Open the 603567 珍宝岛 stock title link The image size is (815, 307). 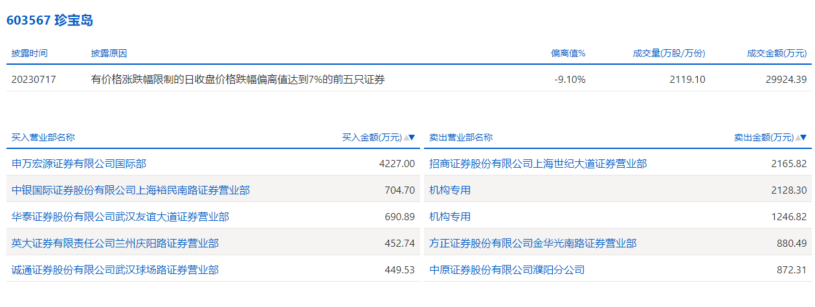coord(50,20)
